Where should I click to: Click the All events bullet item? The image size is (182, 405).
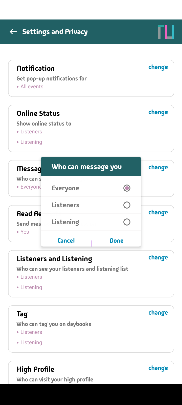(x=32, y=86)
